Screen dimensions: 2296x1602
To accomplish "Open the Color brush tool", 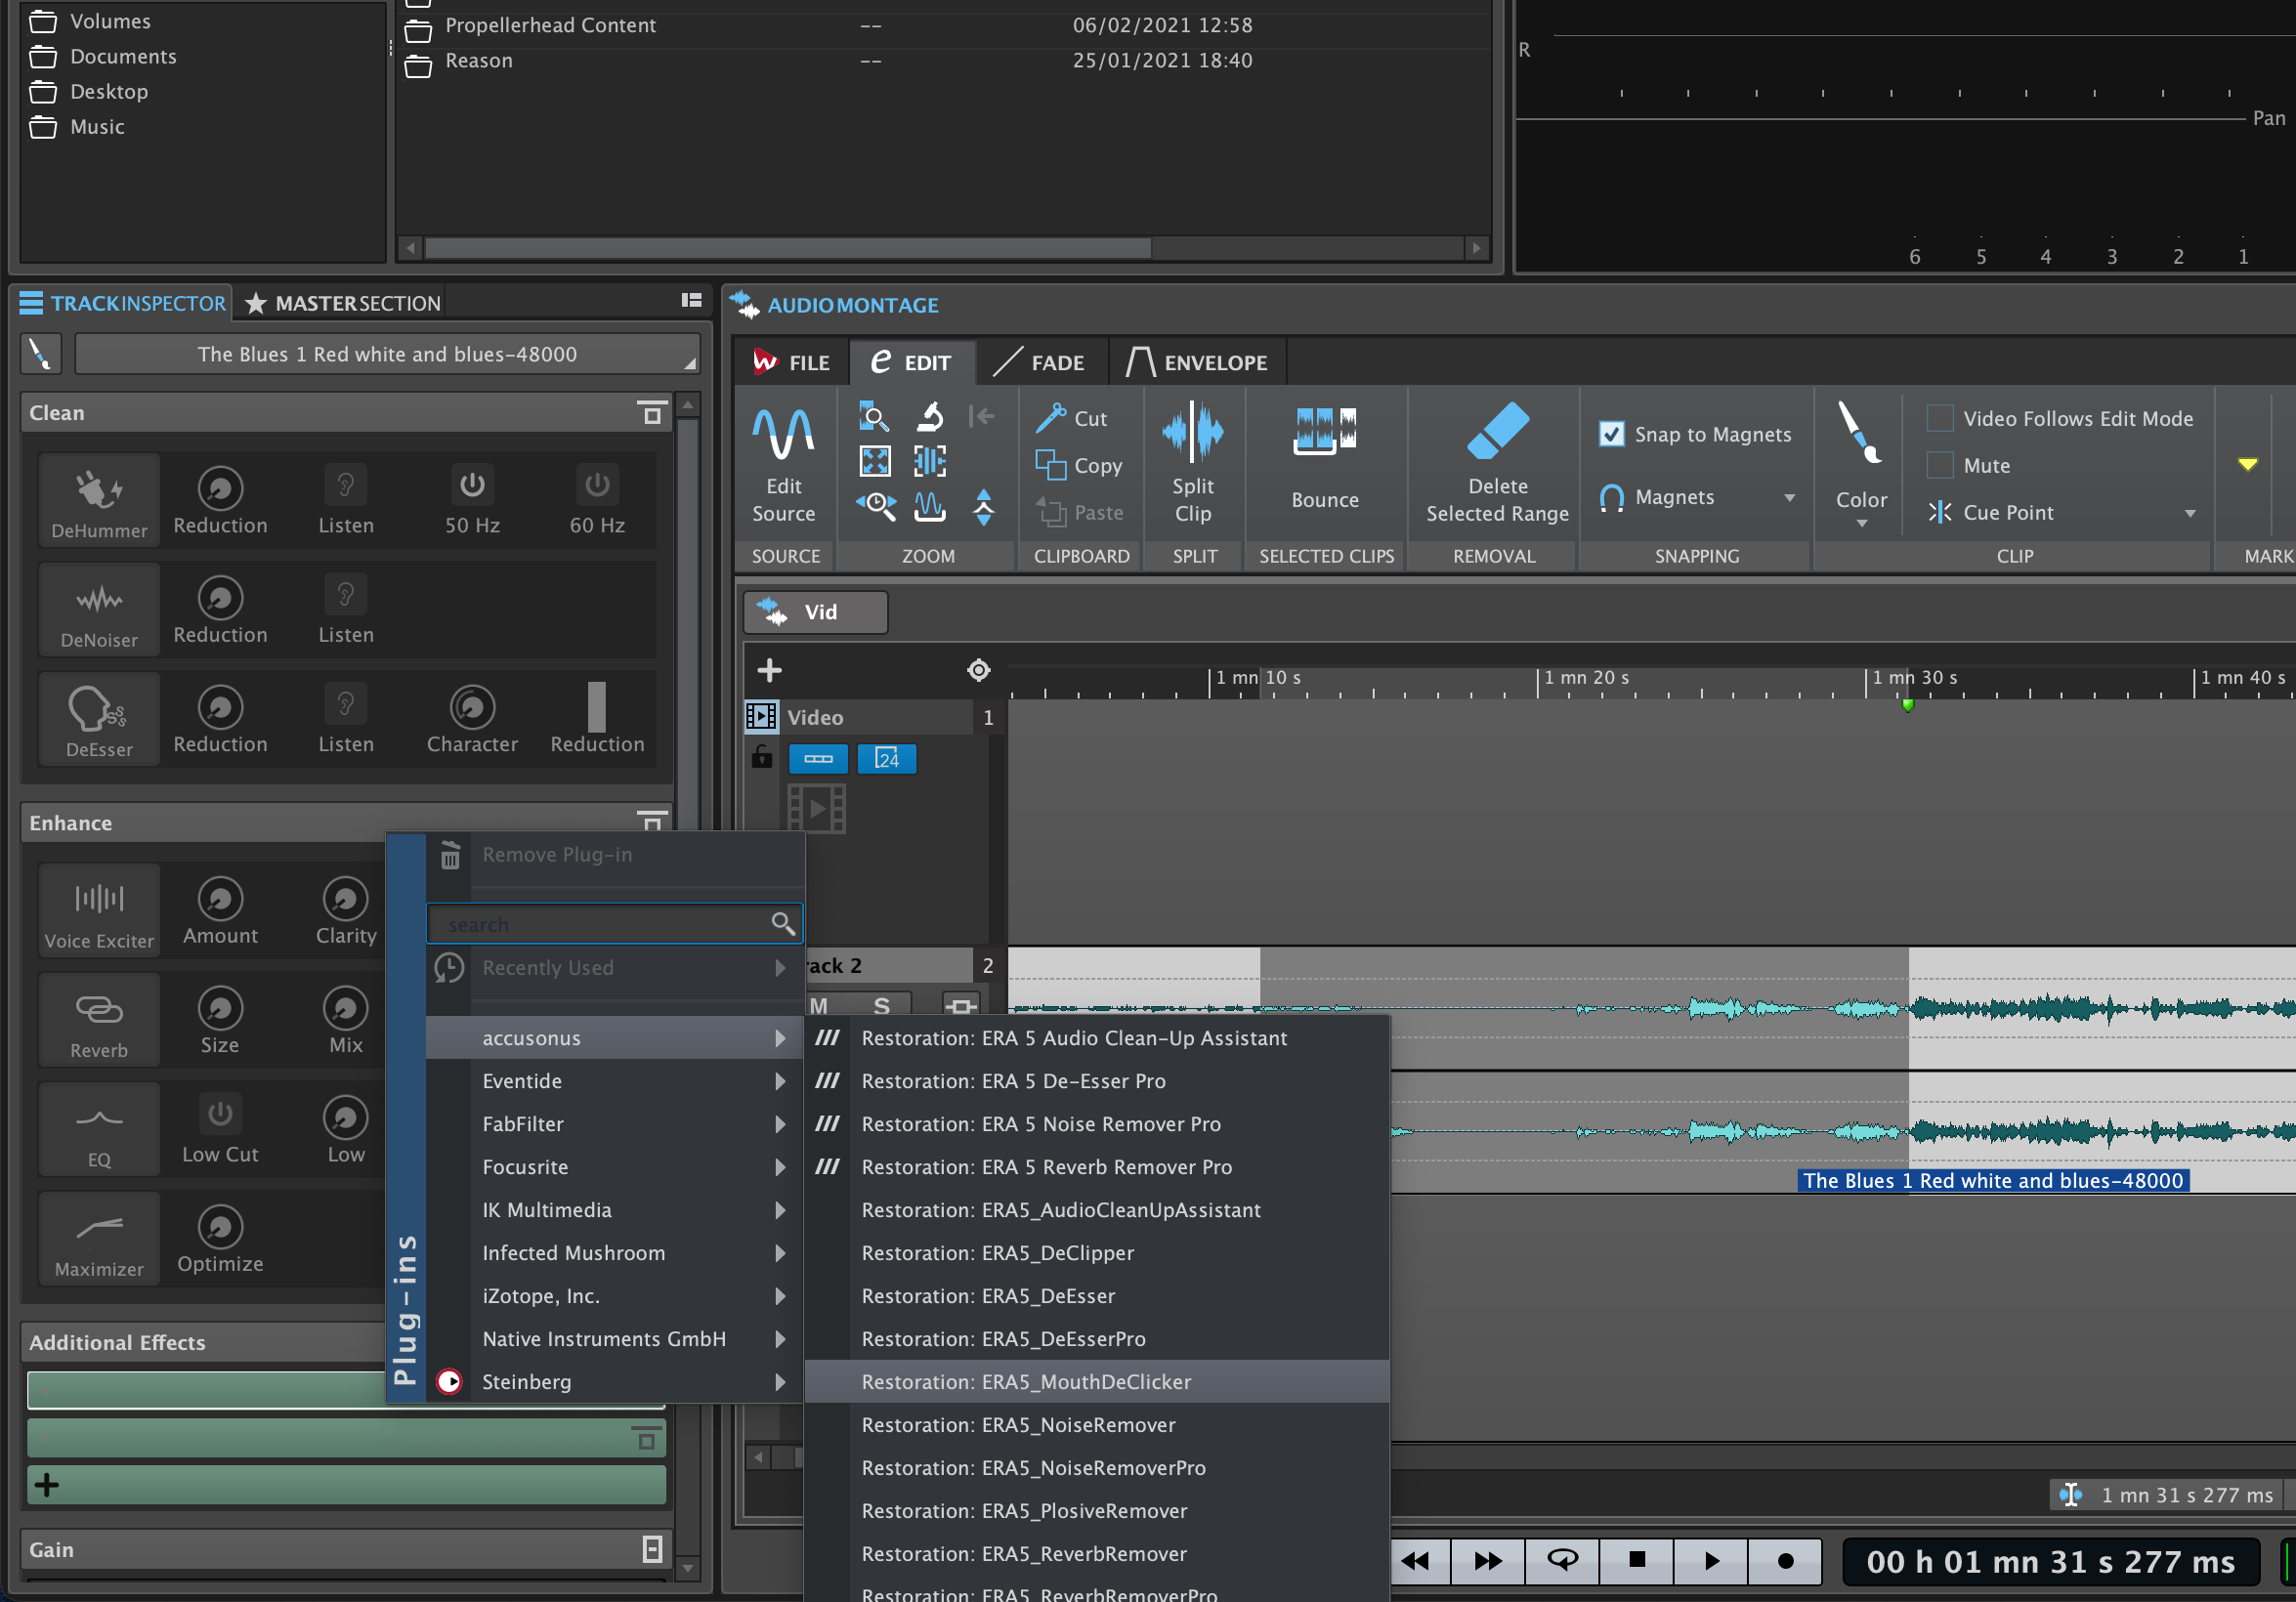I will 1859,432.
